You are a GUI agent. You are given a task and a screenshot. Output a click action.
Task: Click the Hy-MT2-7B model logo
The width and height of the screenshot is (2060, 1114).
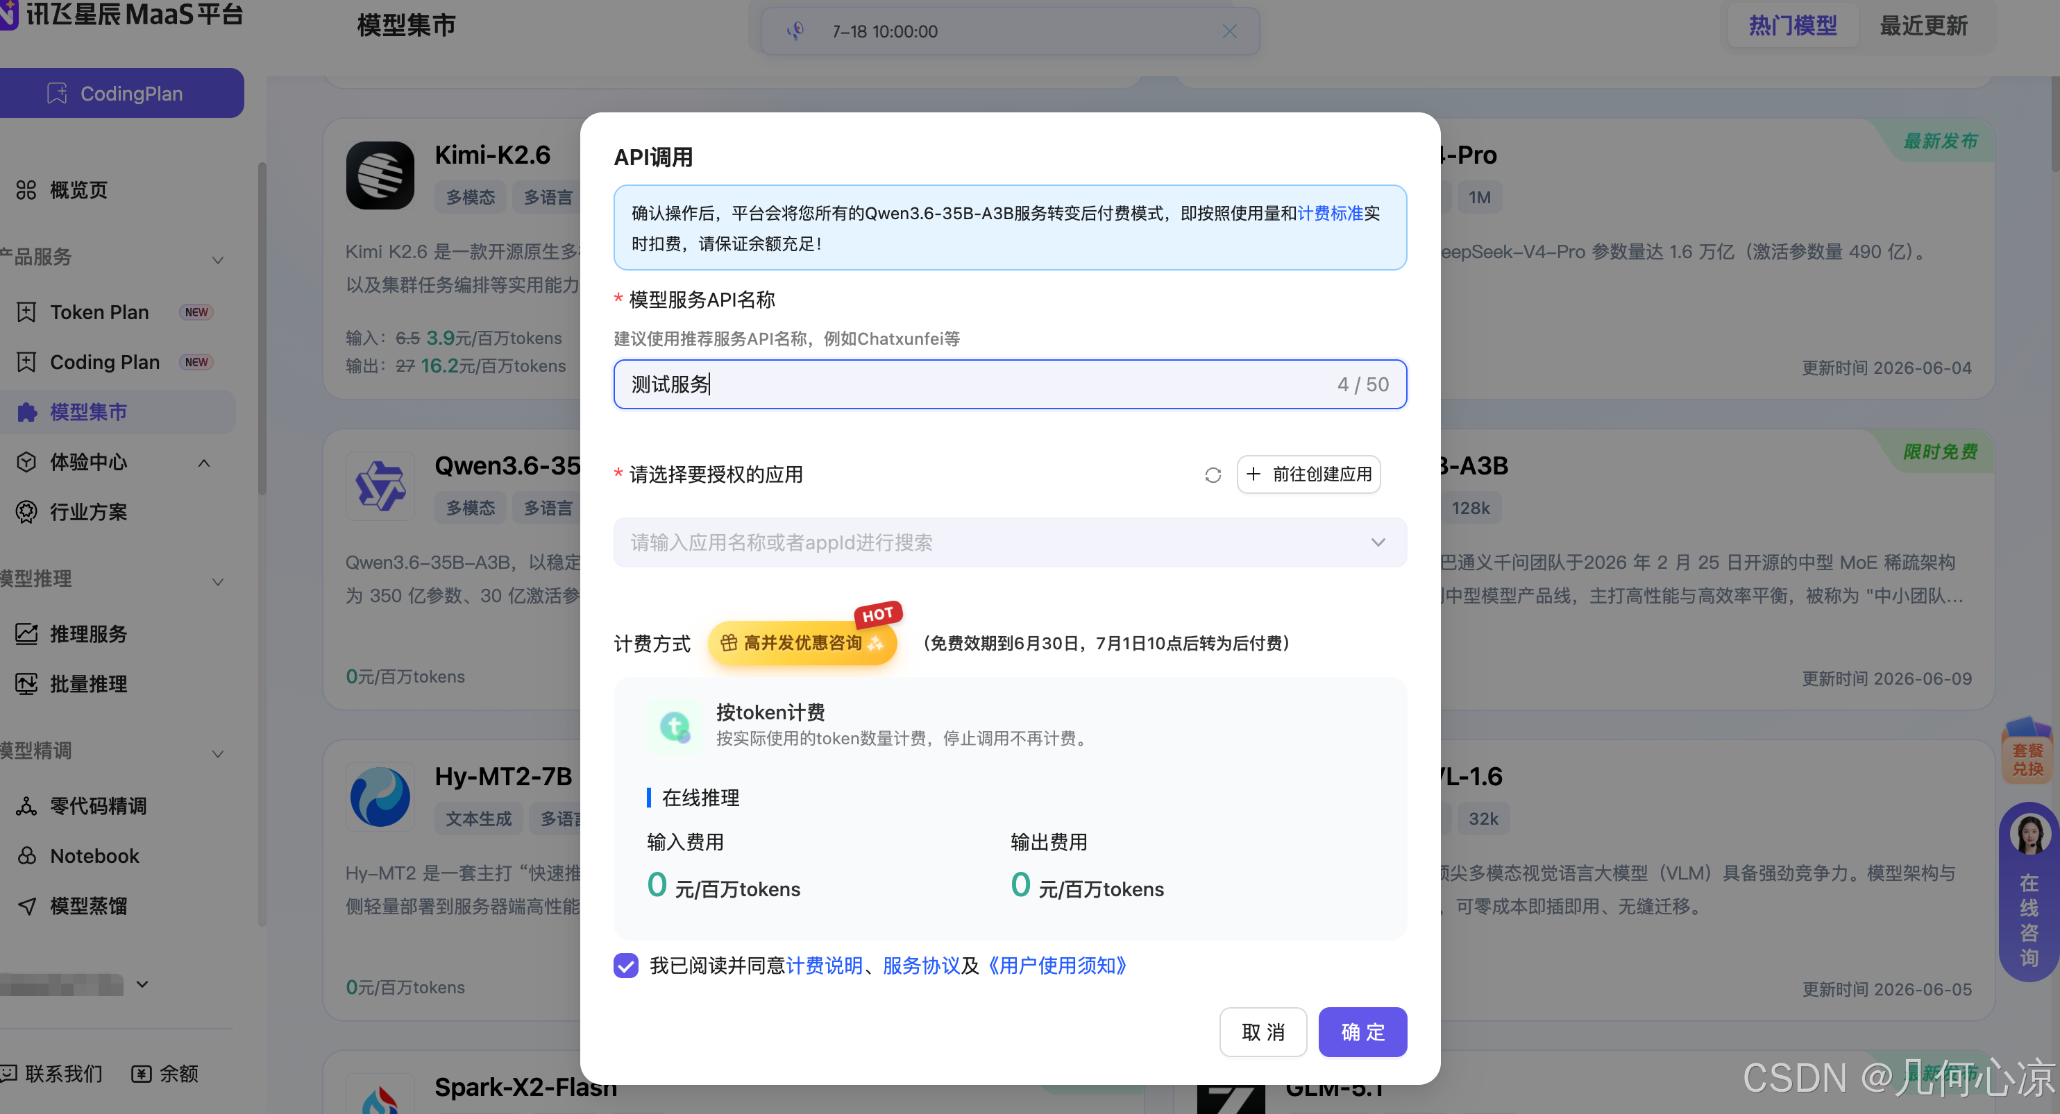(x=380, y=798)
